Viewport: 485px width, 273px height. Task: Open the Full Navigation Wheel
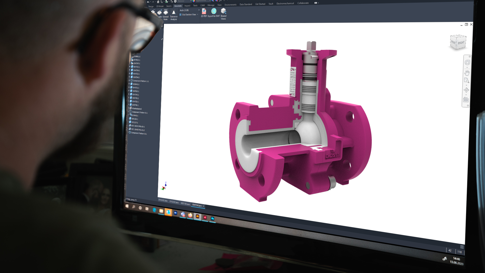(467, 62)
